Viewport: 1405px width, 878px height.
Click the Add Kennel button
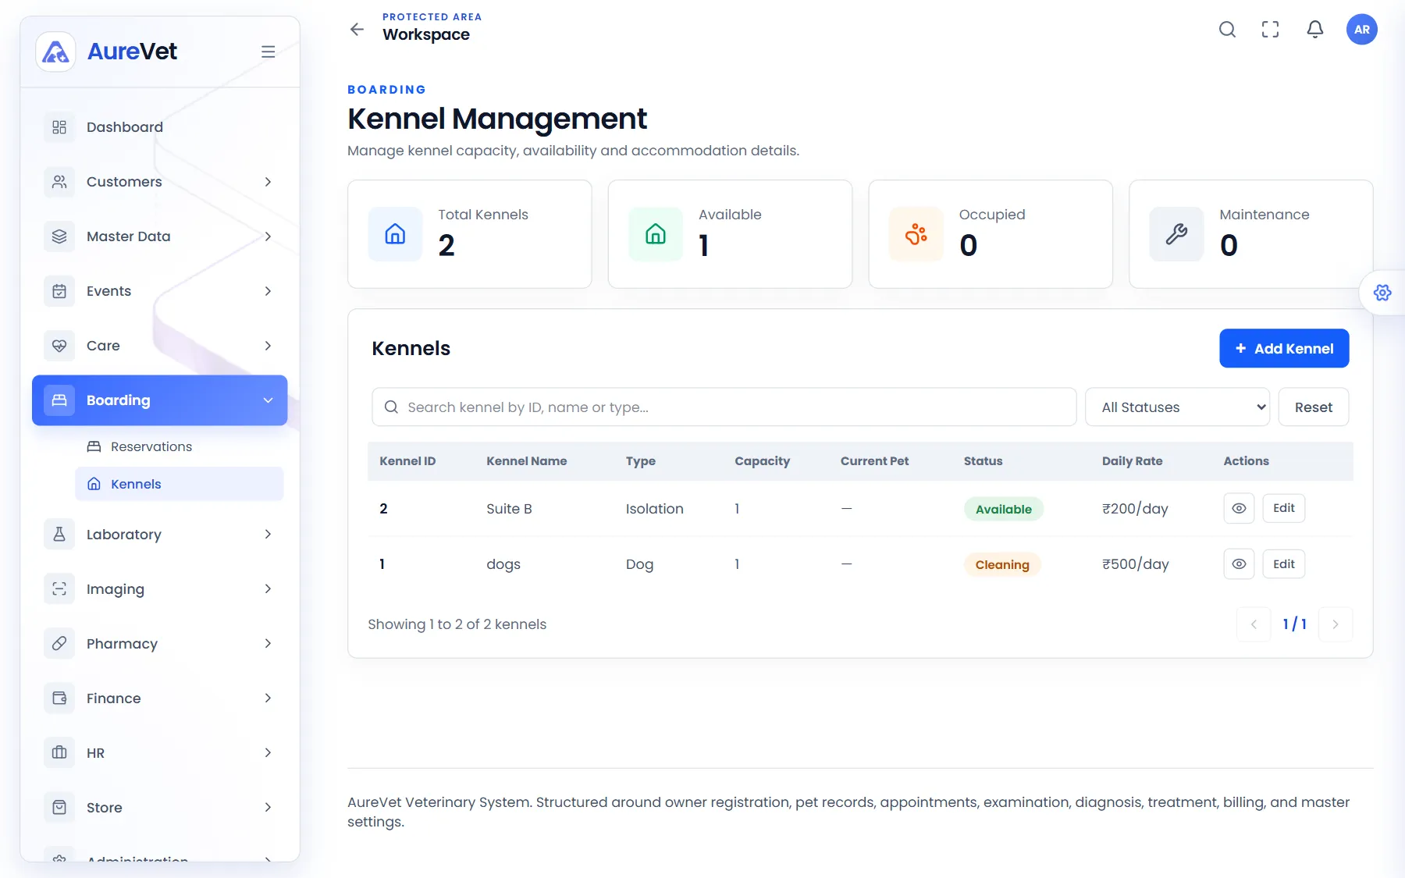pyautogui.click(x=1284, y=348)
